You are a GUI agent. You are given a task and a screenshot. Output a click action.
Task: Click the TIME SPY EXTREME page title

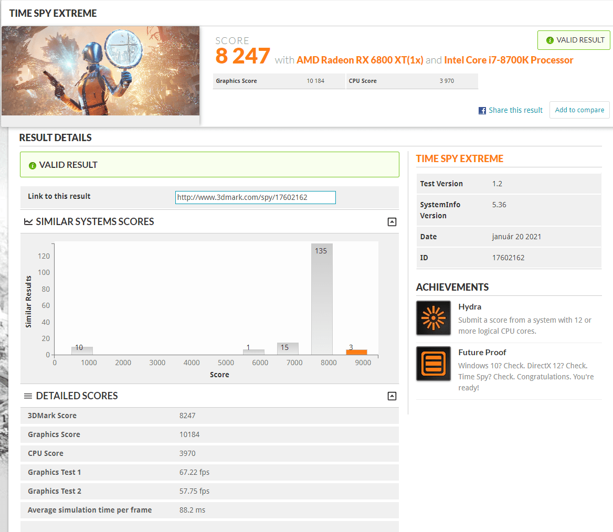click(53, 13)
